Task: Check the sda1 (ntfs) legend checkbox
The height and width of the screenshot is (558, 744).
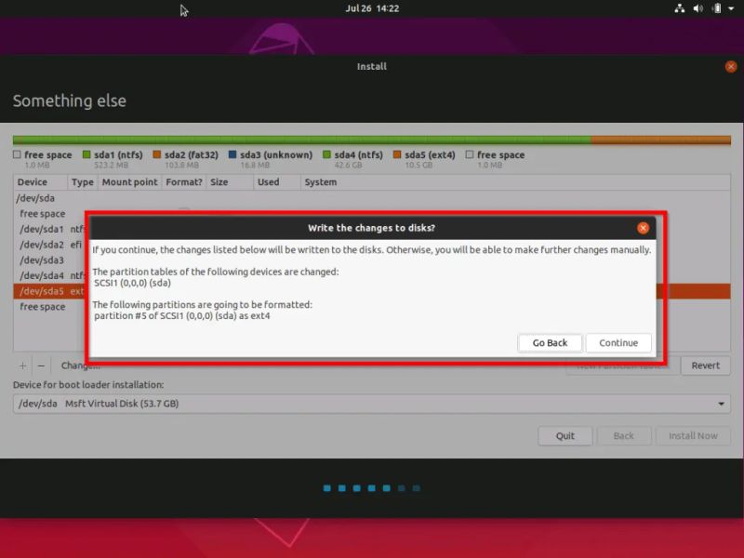Action: tap(86, 154)
